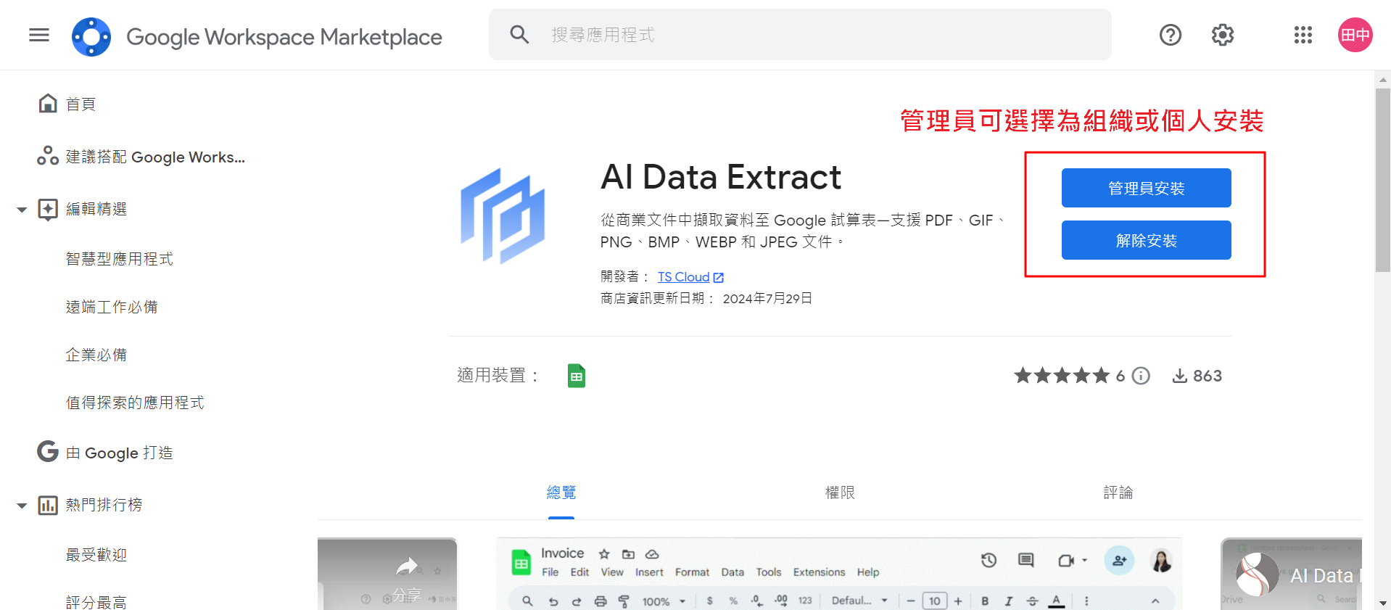Image resolution: width=1391 pixels, height=610 pixels.
Task: Click the five-star rating
Action: (1062, 376)
